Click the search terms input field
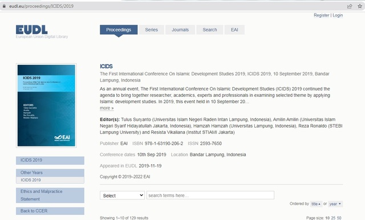Viewport: 365px width, 220px height. pos(210,195)
